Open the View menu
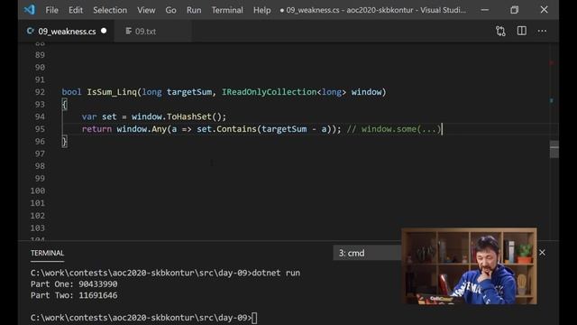The width and height of the screenshot is (577, 325). (x=146, y=10)
